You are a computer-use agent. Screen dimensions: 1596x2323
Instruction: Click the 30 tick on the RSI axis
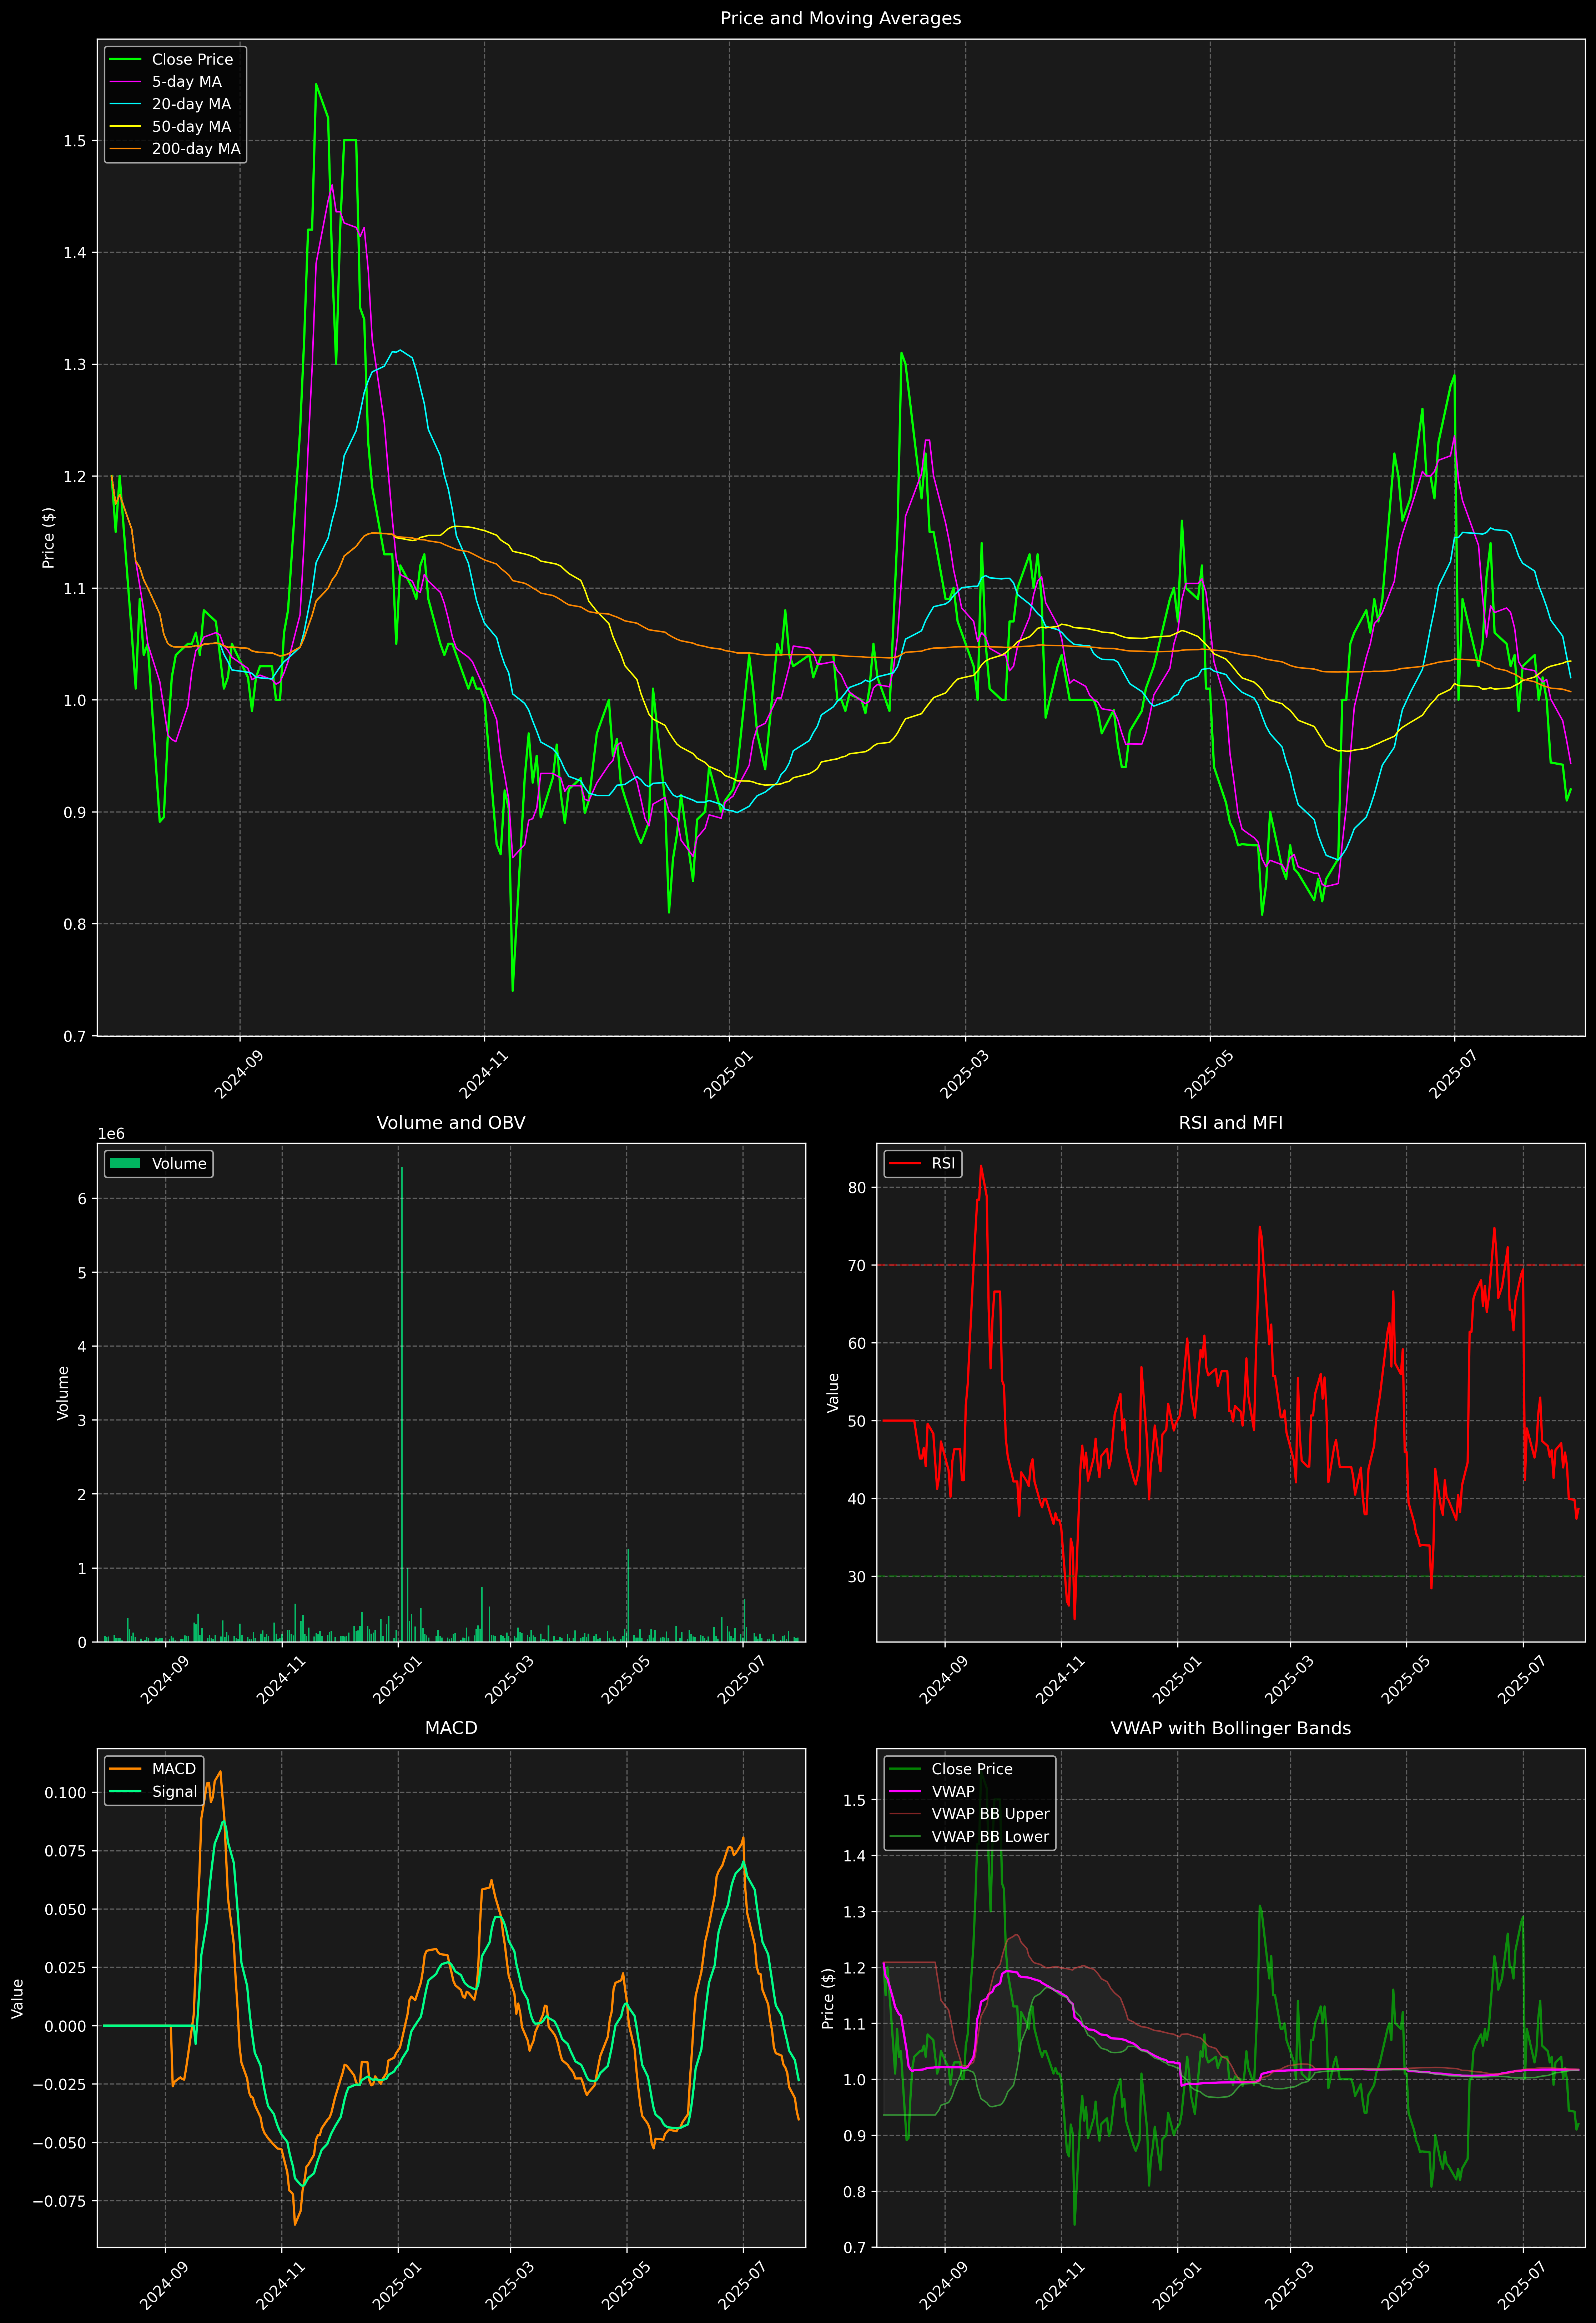(x=857, y=1577)
